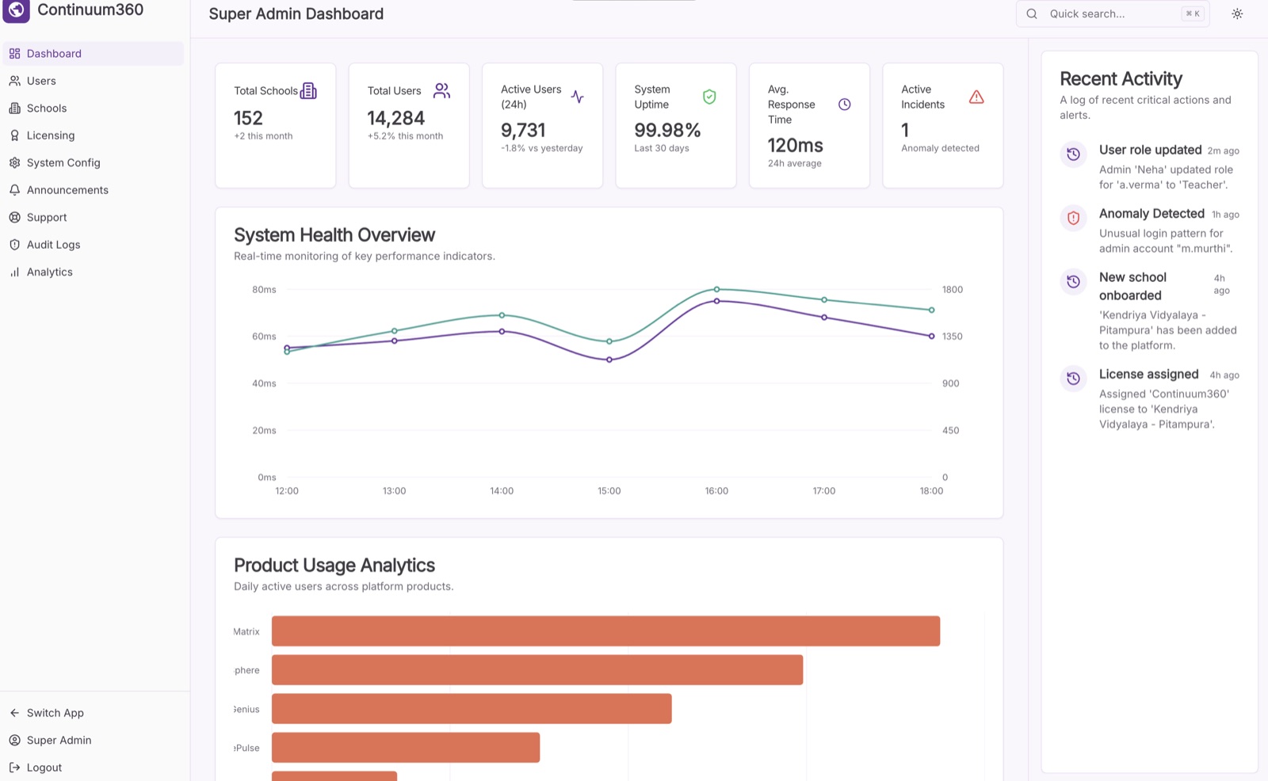
Task: Click the 99.98% uptime value
Action: click(667, 130)
